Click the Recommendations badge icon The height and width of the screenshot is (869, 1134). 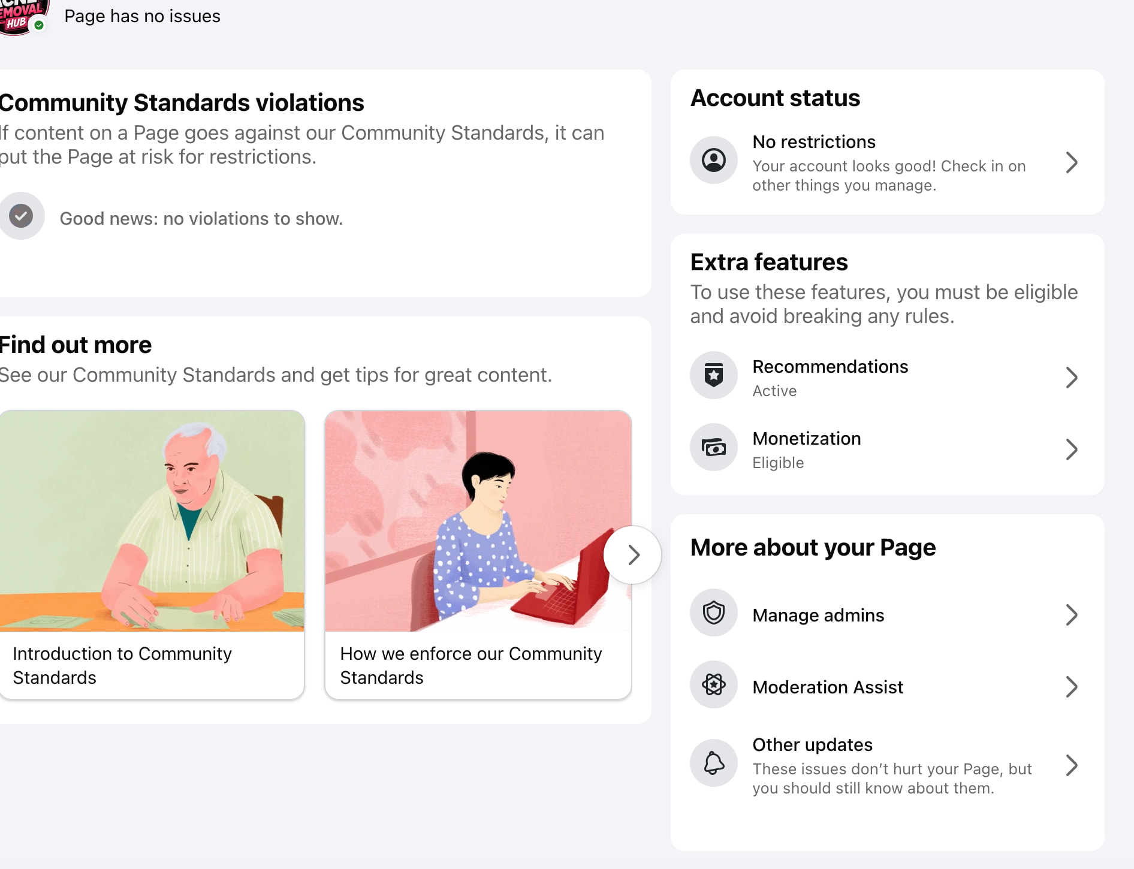(x=713, y=375)
